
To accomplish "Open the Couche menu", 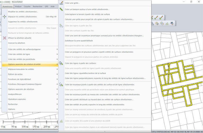I will point(27,6).
